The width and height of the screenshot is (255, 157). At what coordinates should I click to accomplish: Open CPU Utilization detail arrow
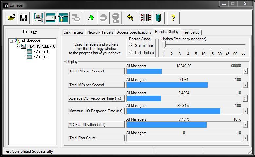pyautogui.click(x=245, y=125)
